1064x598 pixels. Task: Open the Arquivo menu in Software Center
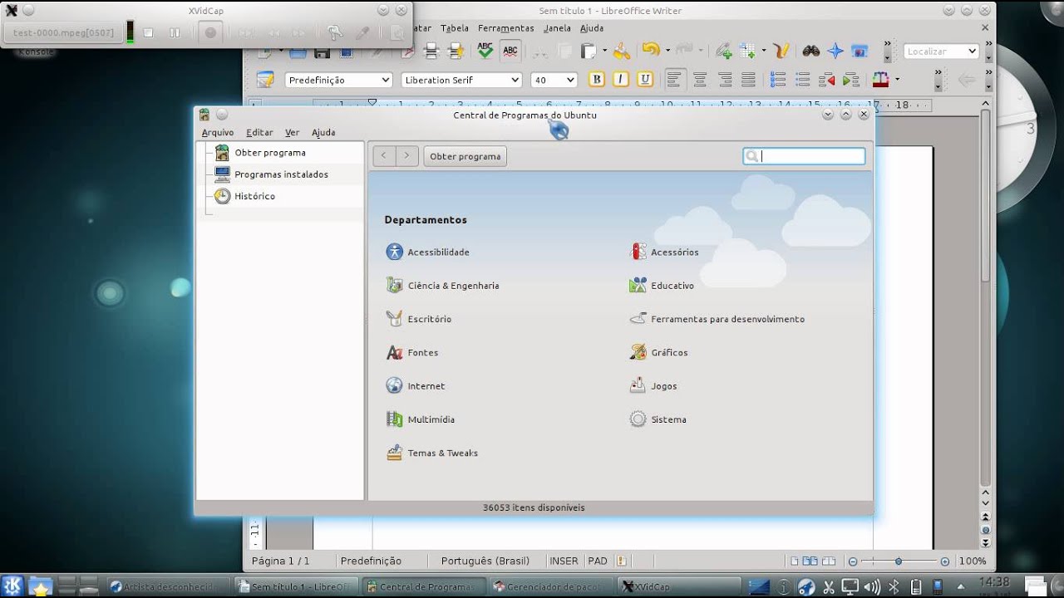point(218,132)
